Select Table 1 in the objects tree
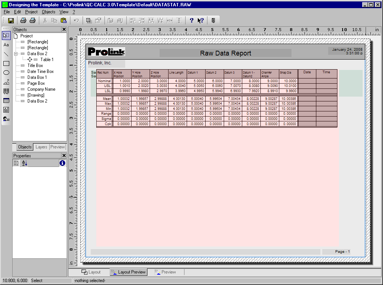Viewport: 383px width, 285px height. tap(47, 60)
